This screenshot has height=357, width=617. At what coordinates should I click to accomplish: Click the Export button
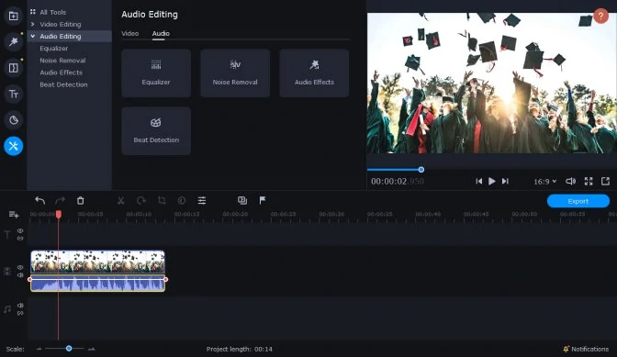pyautogui.click(x=578, y=201)
